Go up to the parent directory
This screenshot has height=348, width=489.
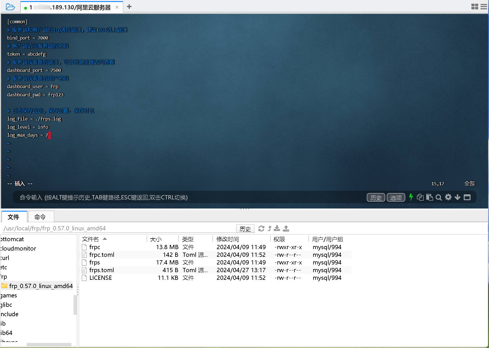point(269,228)
